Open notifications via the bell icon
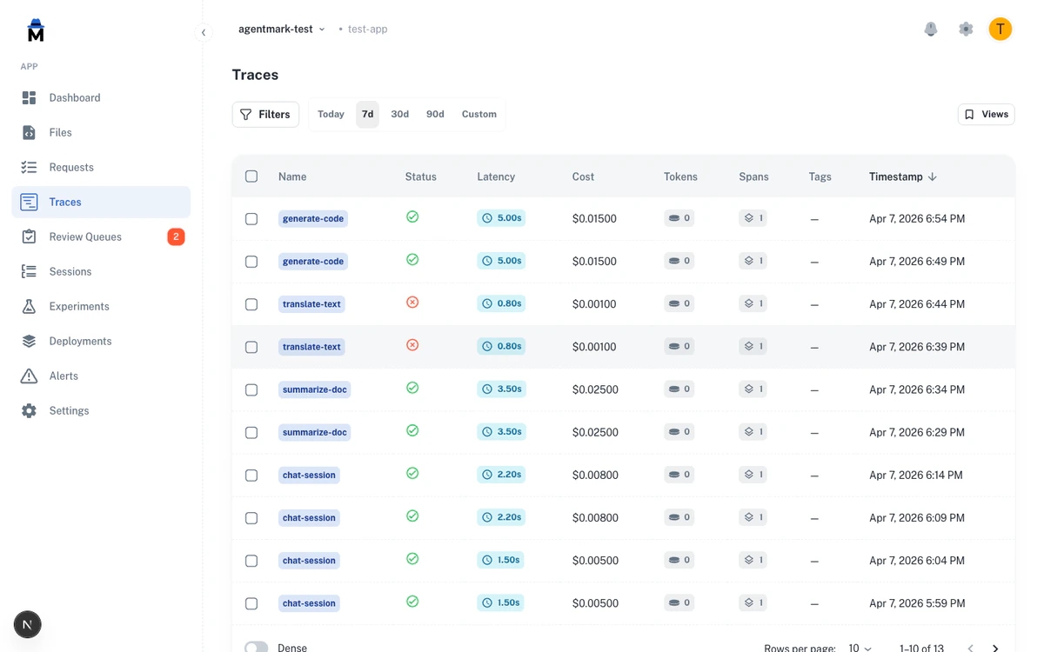Image resolution: width=1044 pixels, height=652 pixels. click(x=931, y=29)
